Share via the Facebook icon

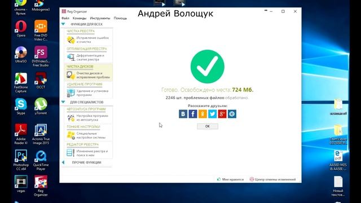(193, 114)
